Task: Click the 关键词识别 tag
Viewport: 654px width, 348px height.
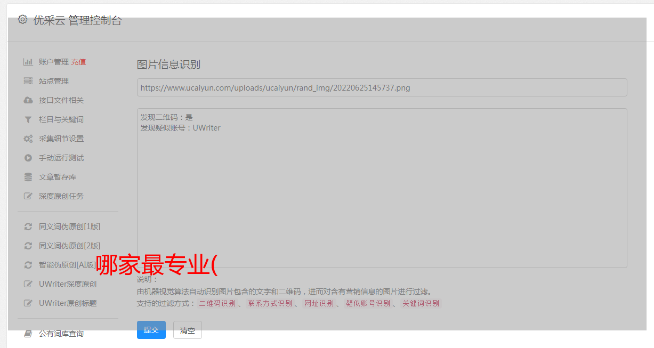Action: (x=421, y=303)
